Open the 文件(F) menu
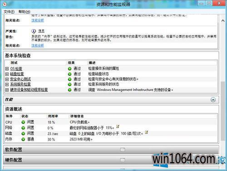The width and height of the screenshot is (227, 171). coord(9,12)
